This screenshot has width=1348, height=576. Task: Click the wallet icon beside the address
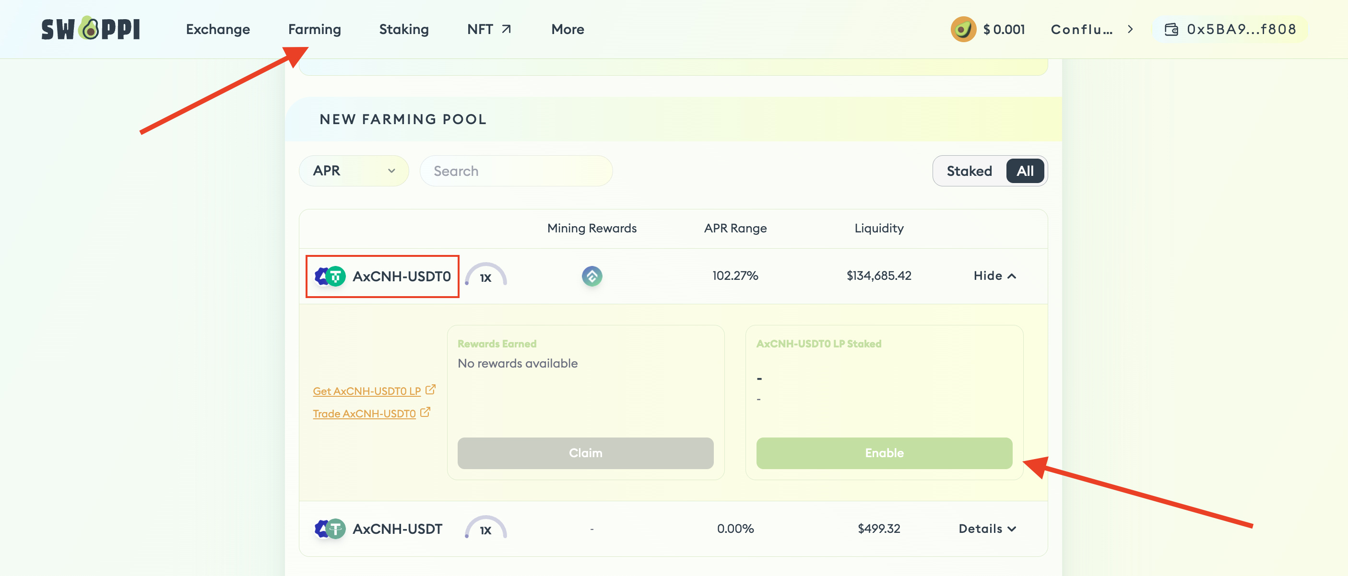coord(1171,29)
